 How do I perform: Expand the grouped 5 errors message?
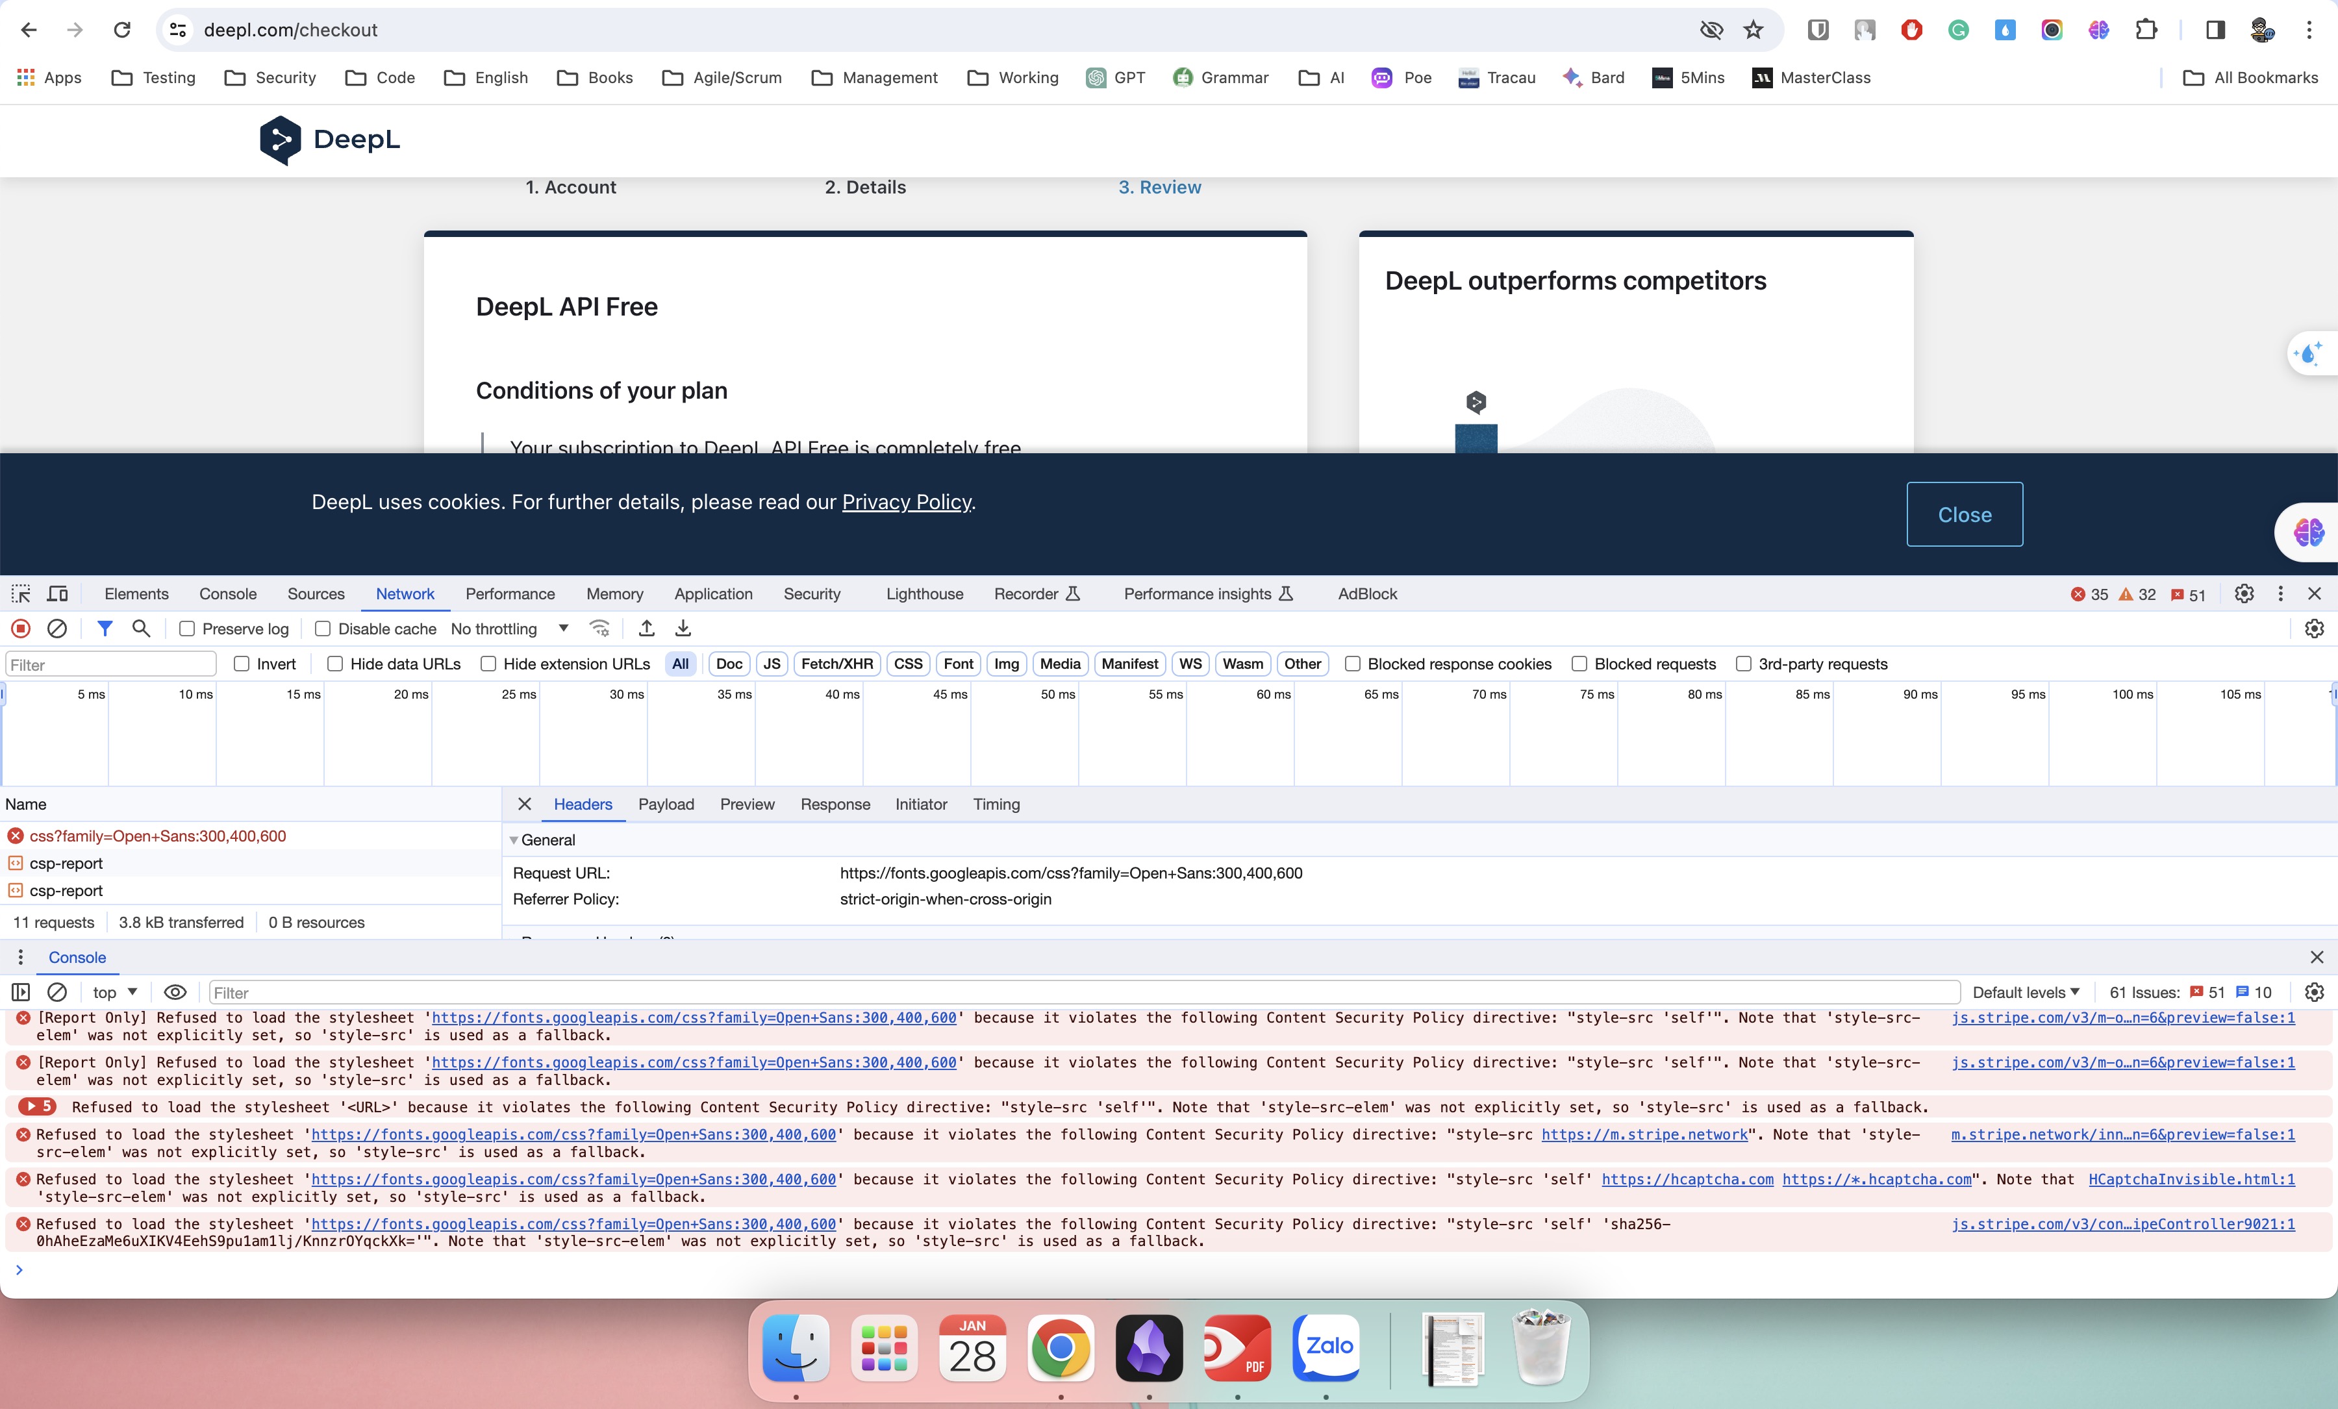click(38, 1107)
